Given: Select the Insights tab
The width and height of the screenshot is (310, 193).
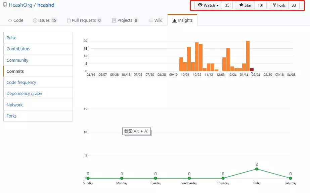Looking at the screenshot, I should pos(182,20).
